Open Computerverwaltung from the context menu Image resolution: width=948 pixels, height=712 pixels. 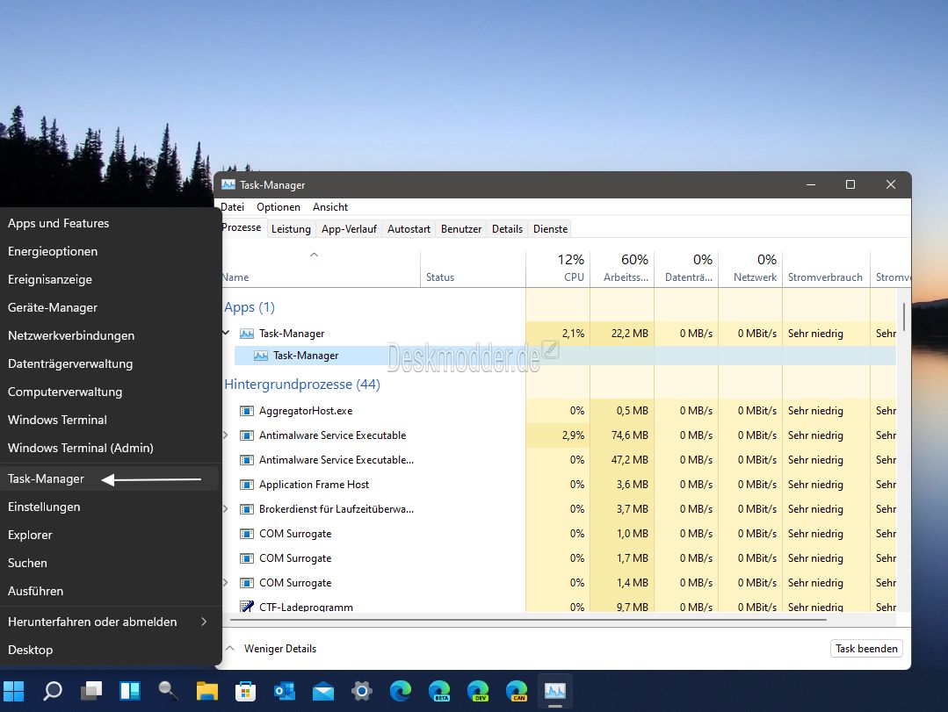point(109,392)
